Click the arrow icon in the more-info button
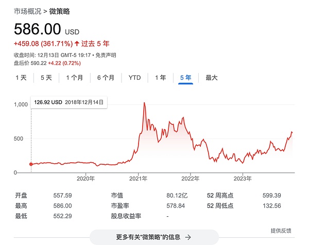Viewport: 309px width, 245px height. (x=188, y=237)
